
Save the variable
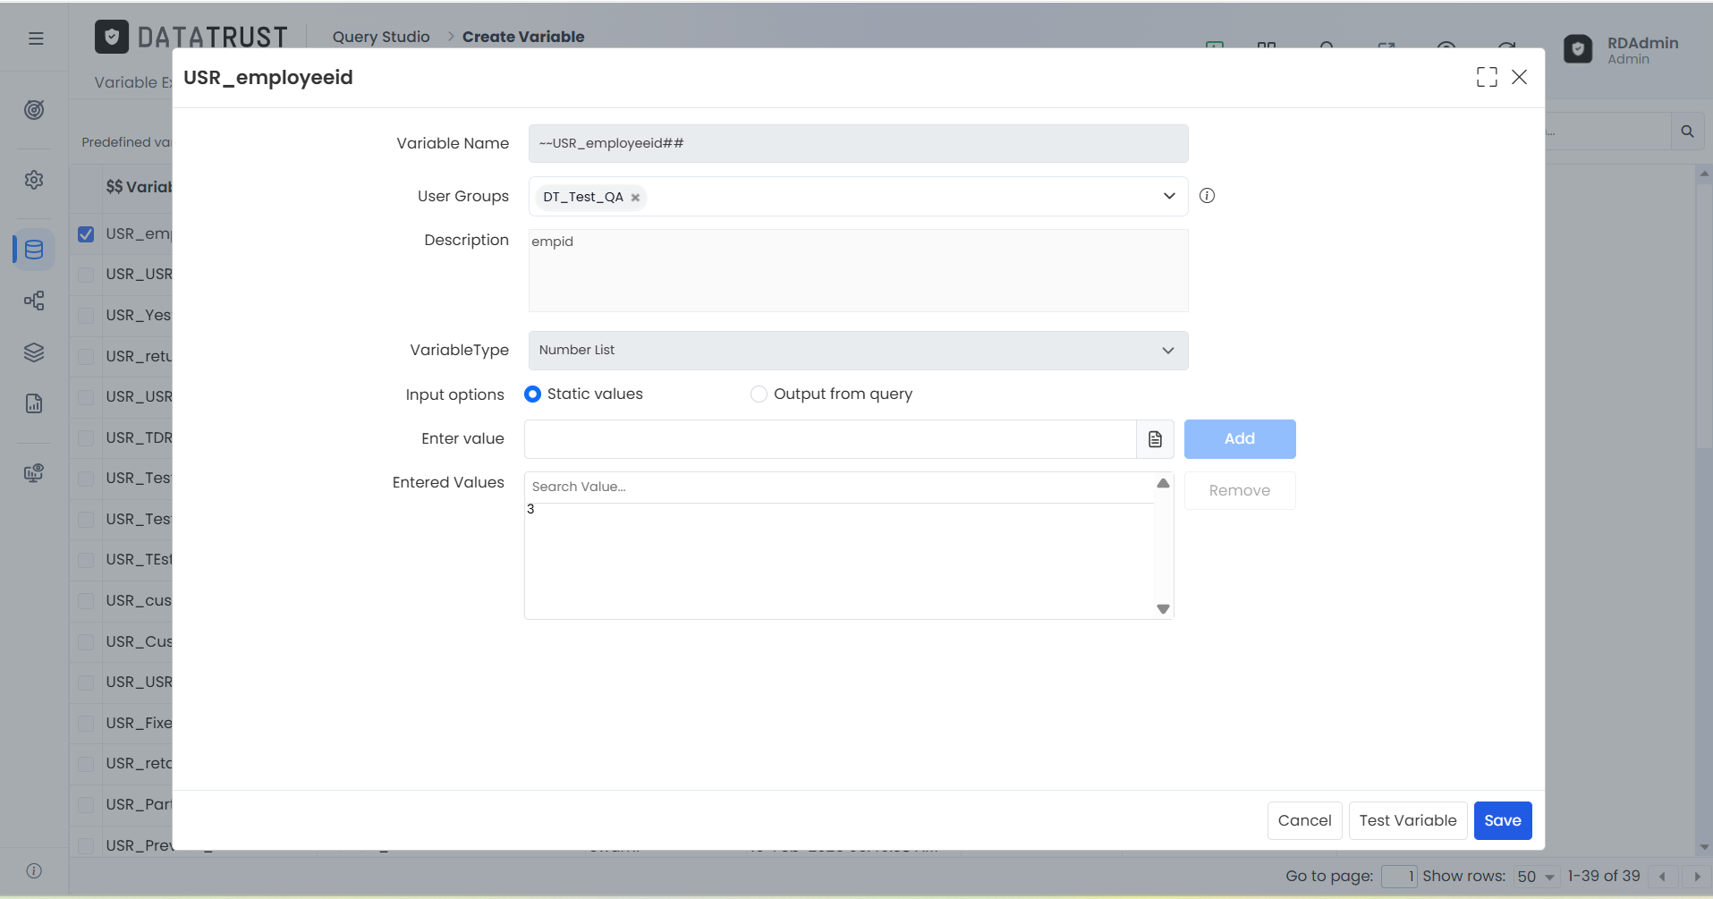pos(1503,821)
